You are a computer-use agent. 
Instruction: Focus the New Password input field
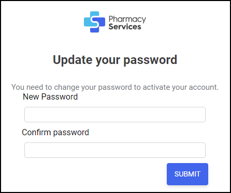115,115
